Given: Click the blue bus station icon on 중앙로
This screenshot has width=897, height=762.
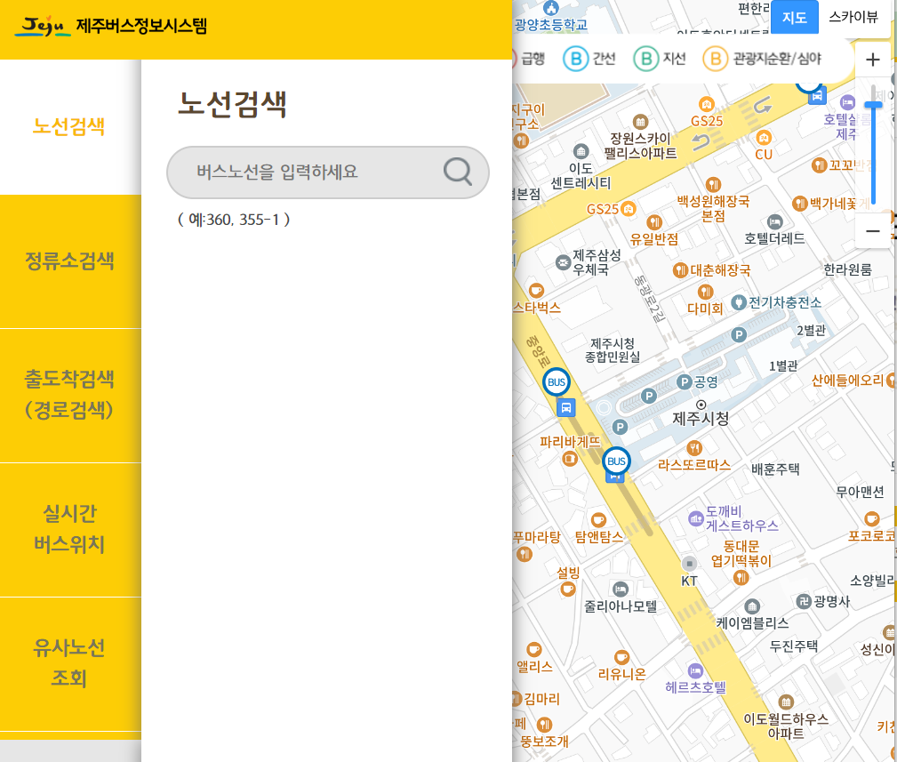Looking at the screenshot, I should click(565, 407).
